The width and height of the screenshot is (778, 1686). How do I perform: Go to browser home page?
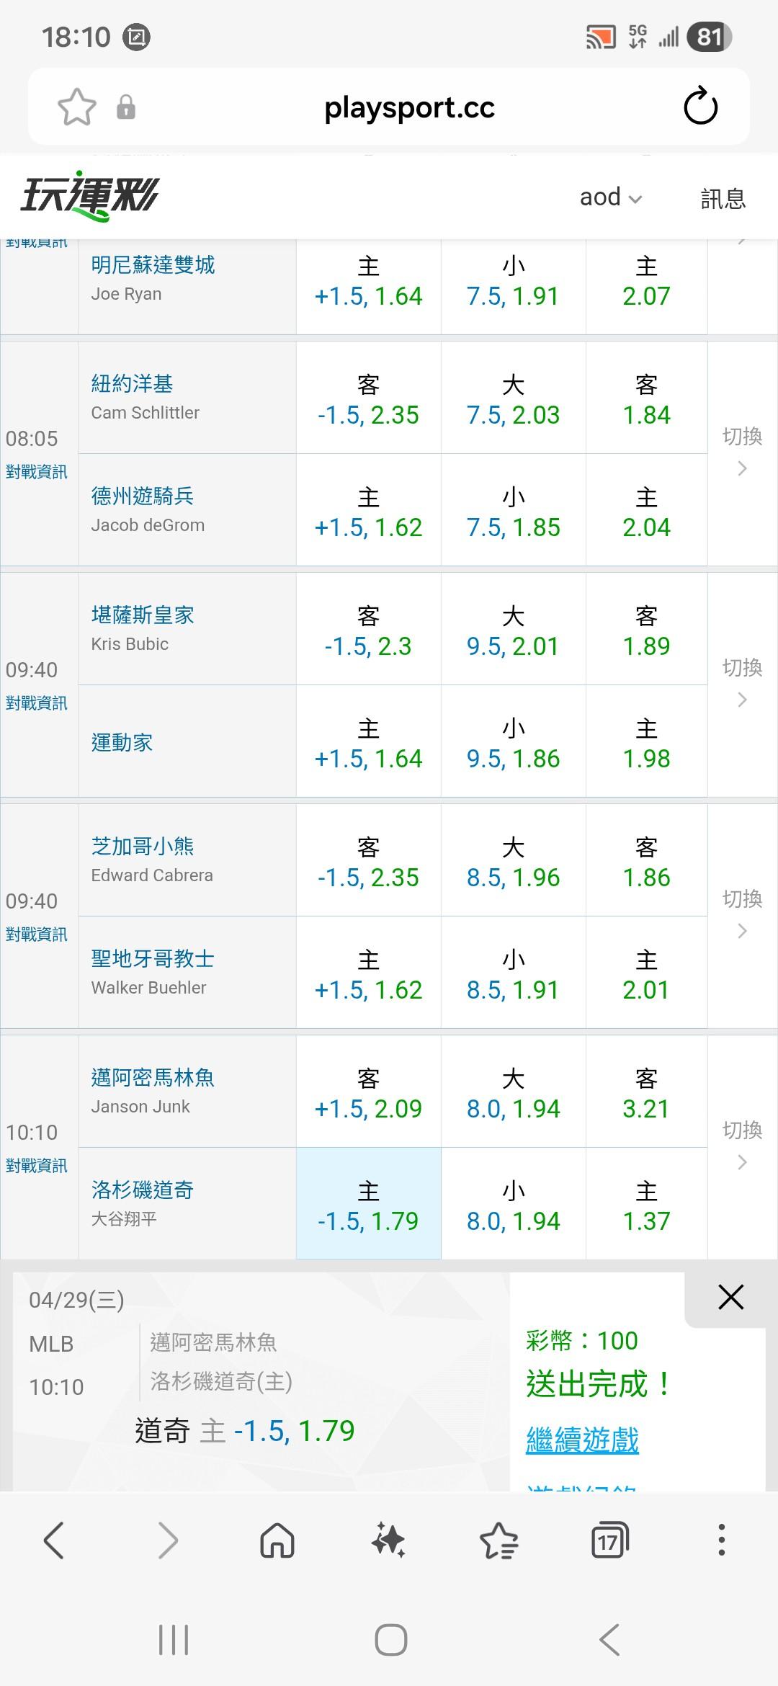click(277, 1540)
